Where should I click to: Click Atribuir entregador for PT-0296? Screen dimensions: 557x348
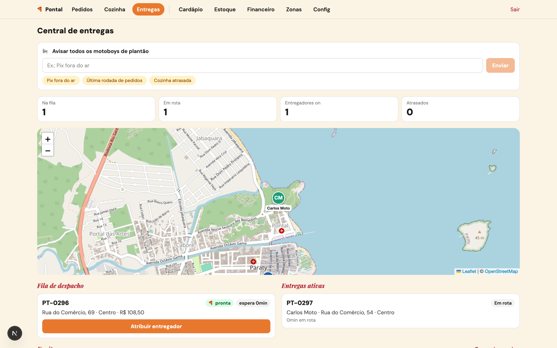156,326
